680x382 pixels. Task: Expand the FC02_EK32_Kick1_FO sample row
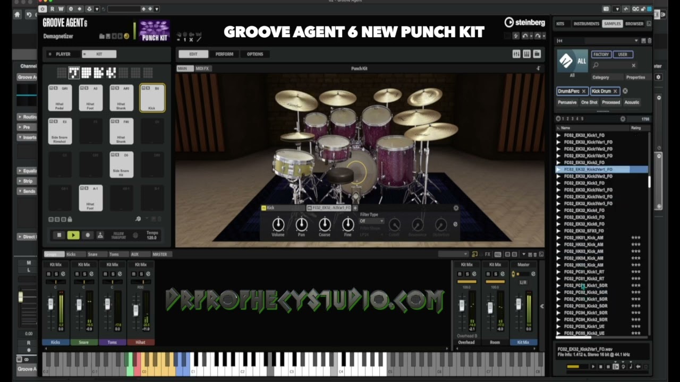pos(558,135)
